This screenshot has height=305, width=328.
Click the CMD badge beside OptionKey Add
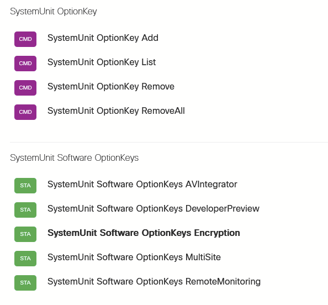[x=25, y=39]
